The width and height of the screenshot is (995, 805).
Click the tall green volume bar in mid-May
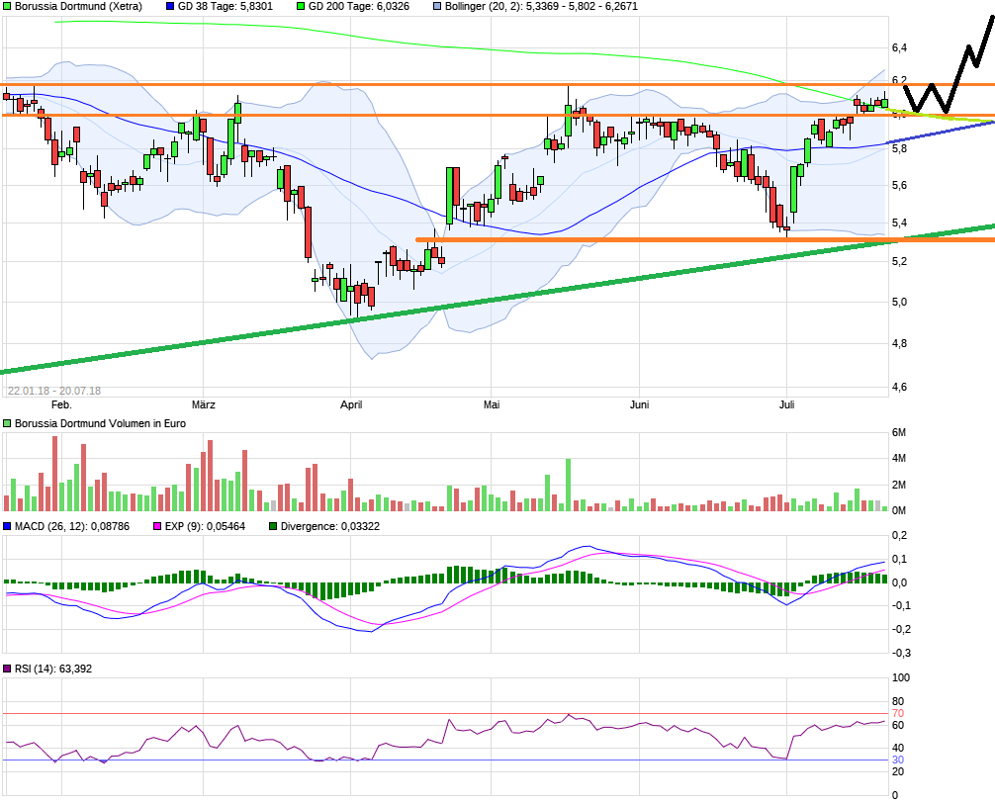[568, 486]
